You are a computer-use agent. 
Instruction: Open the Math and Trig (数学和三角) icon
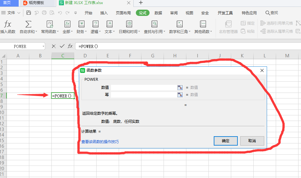[x=179, y=24]
